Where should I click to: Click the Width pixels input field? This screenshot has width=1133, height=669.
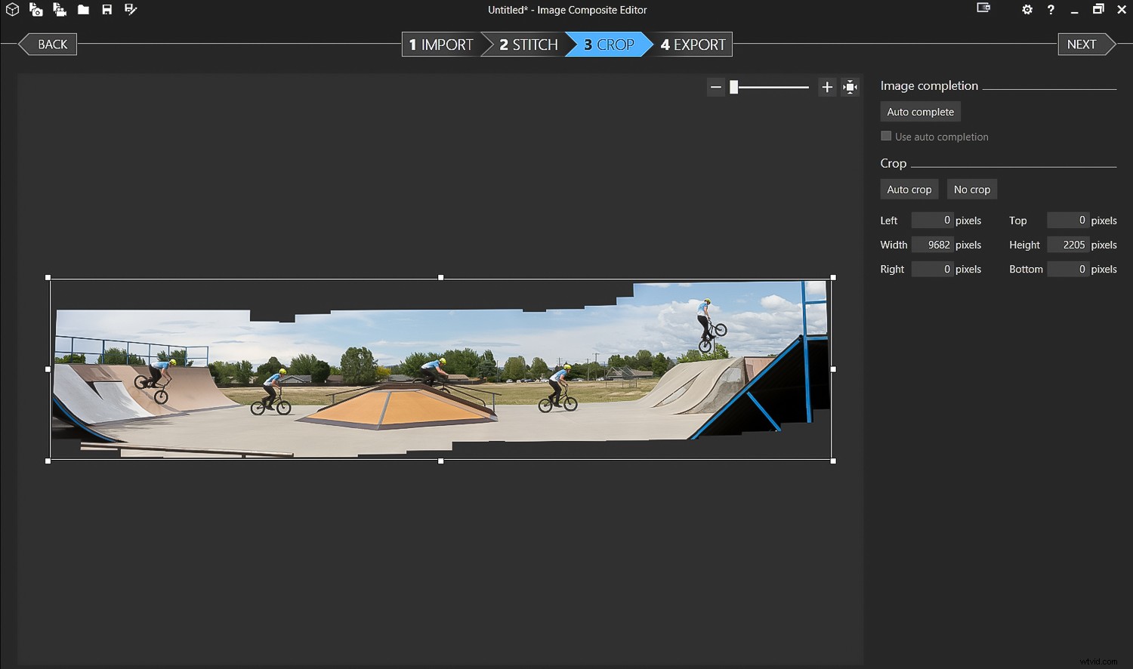coord(932,245)
